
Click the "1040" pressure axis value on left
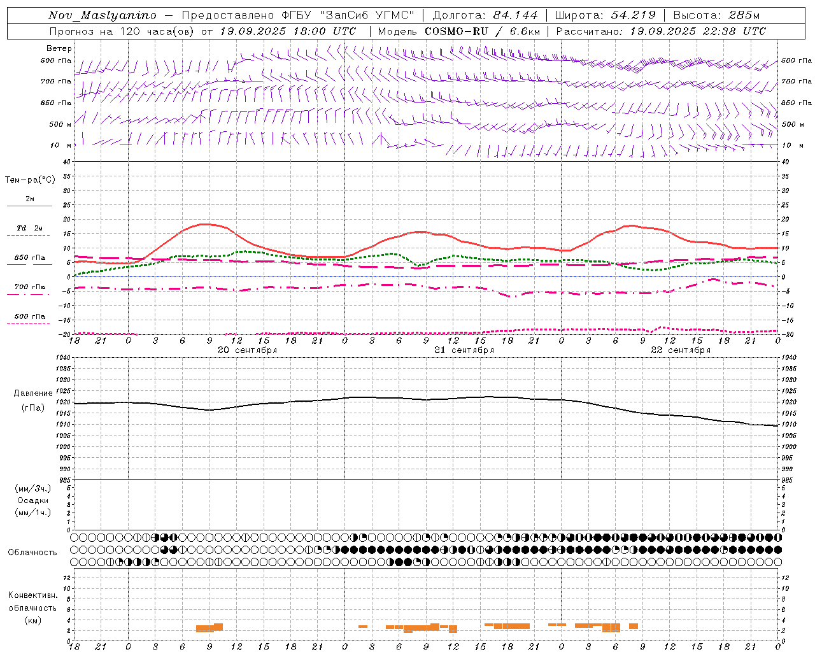click(x=63, y=358)
